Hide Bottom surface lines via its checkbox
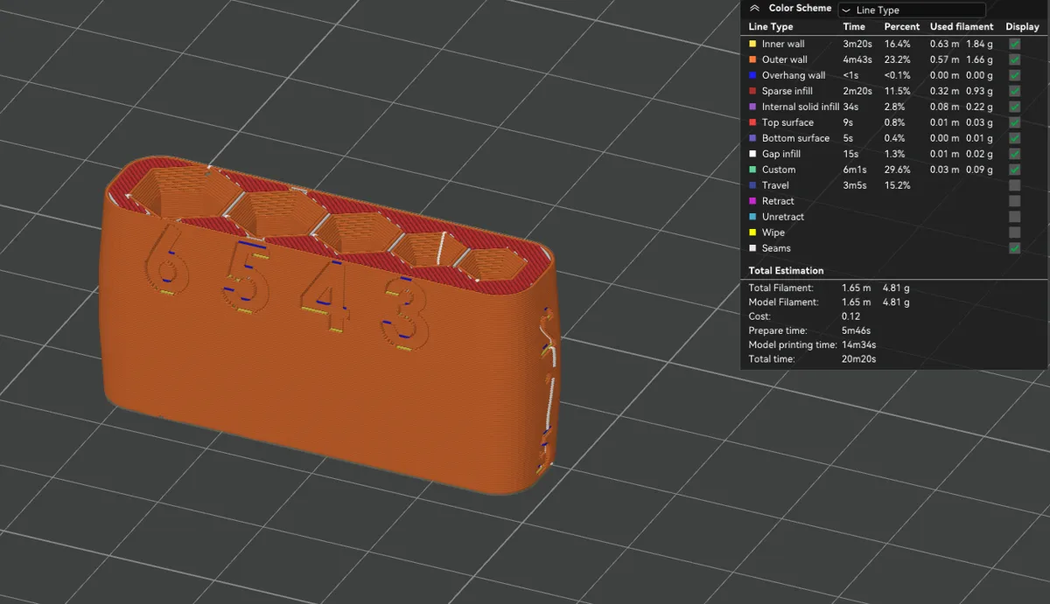Viewport: 1050px width, 604px height. pos(1014,138)
